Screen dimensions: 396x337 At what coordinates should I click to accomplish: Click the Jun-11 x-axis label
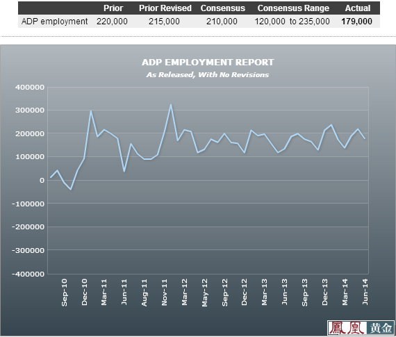pyautogui.click(x=124, y=292)
